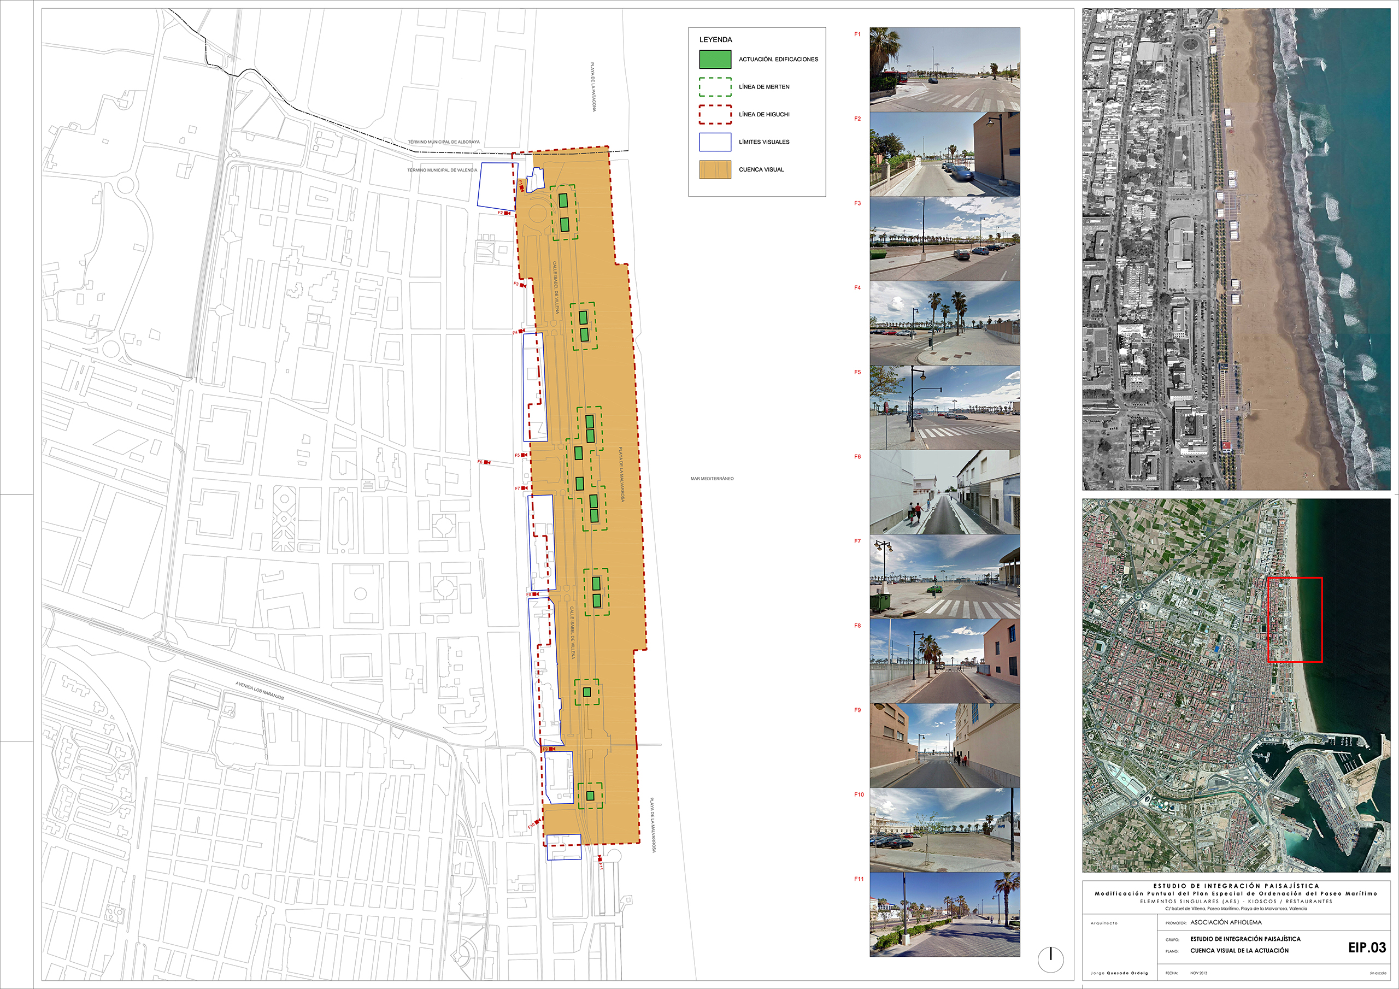This screenshot has height=989, width=1399.
Task: Click the F3 camera marker on map
Action: pos(522,285)
